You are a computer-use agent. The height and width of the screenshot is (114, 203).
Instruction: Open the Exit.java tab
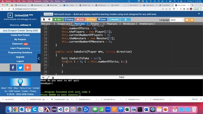(95, 24)
